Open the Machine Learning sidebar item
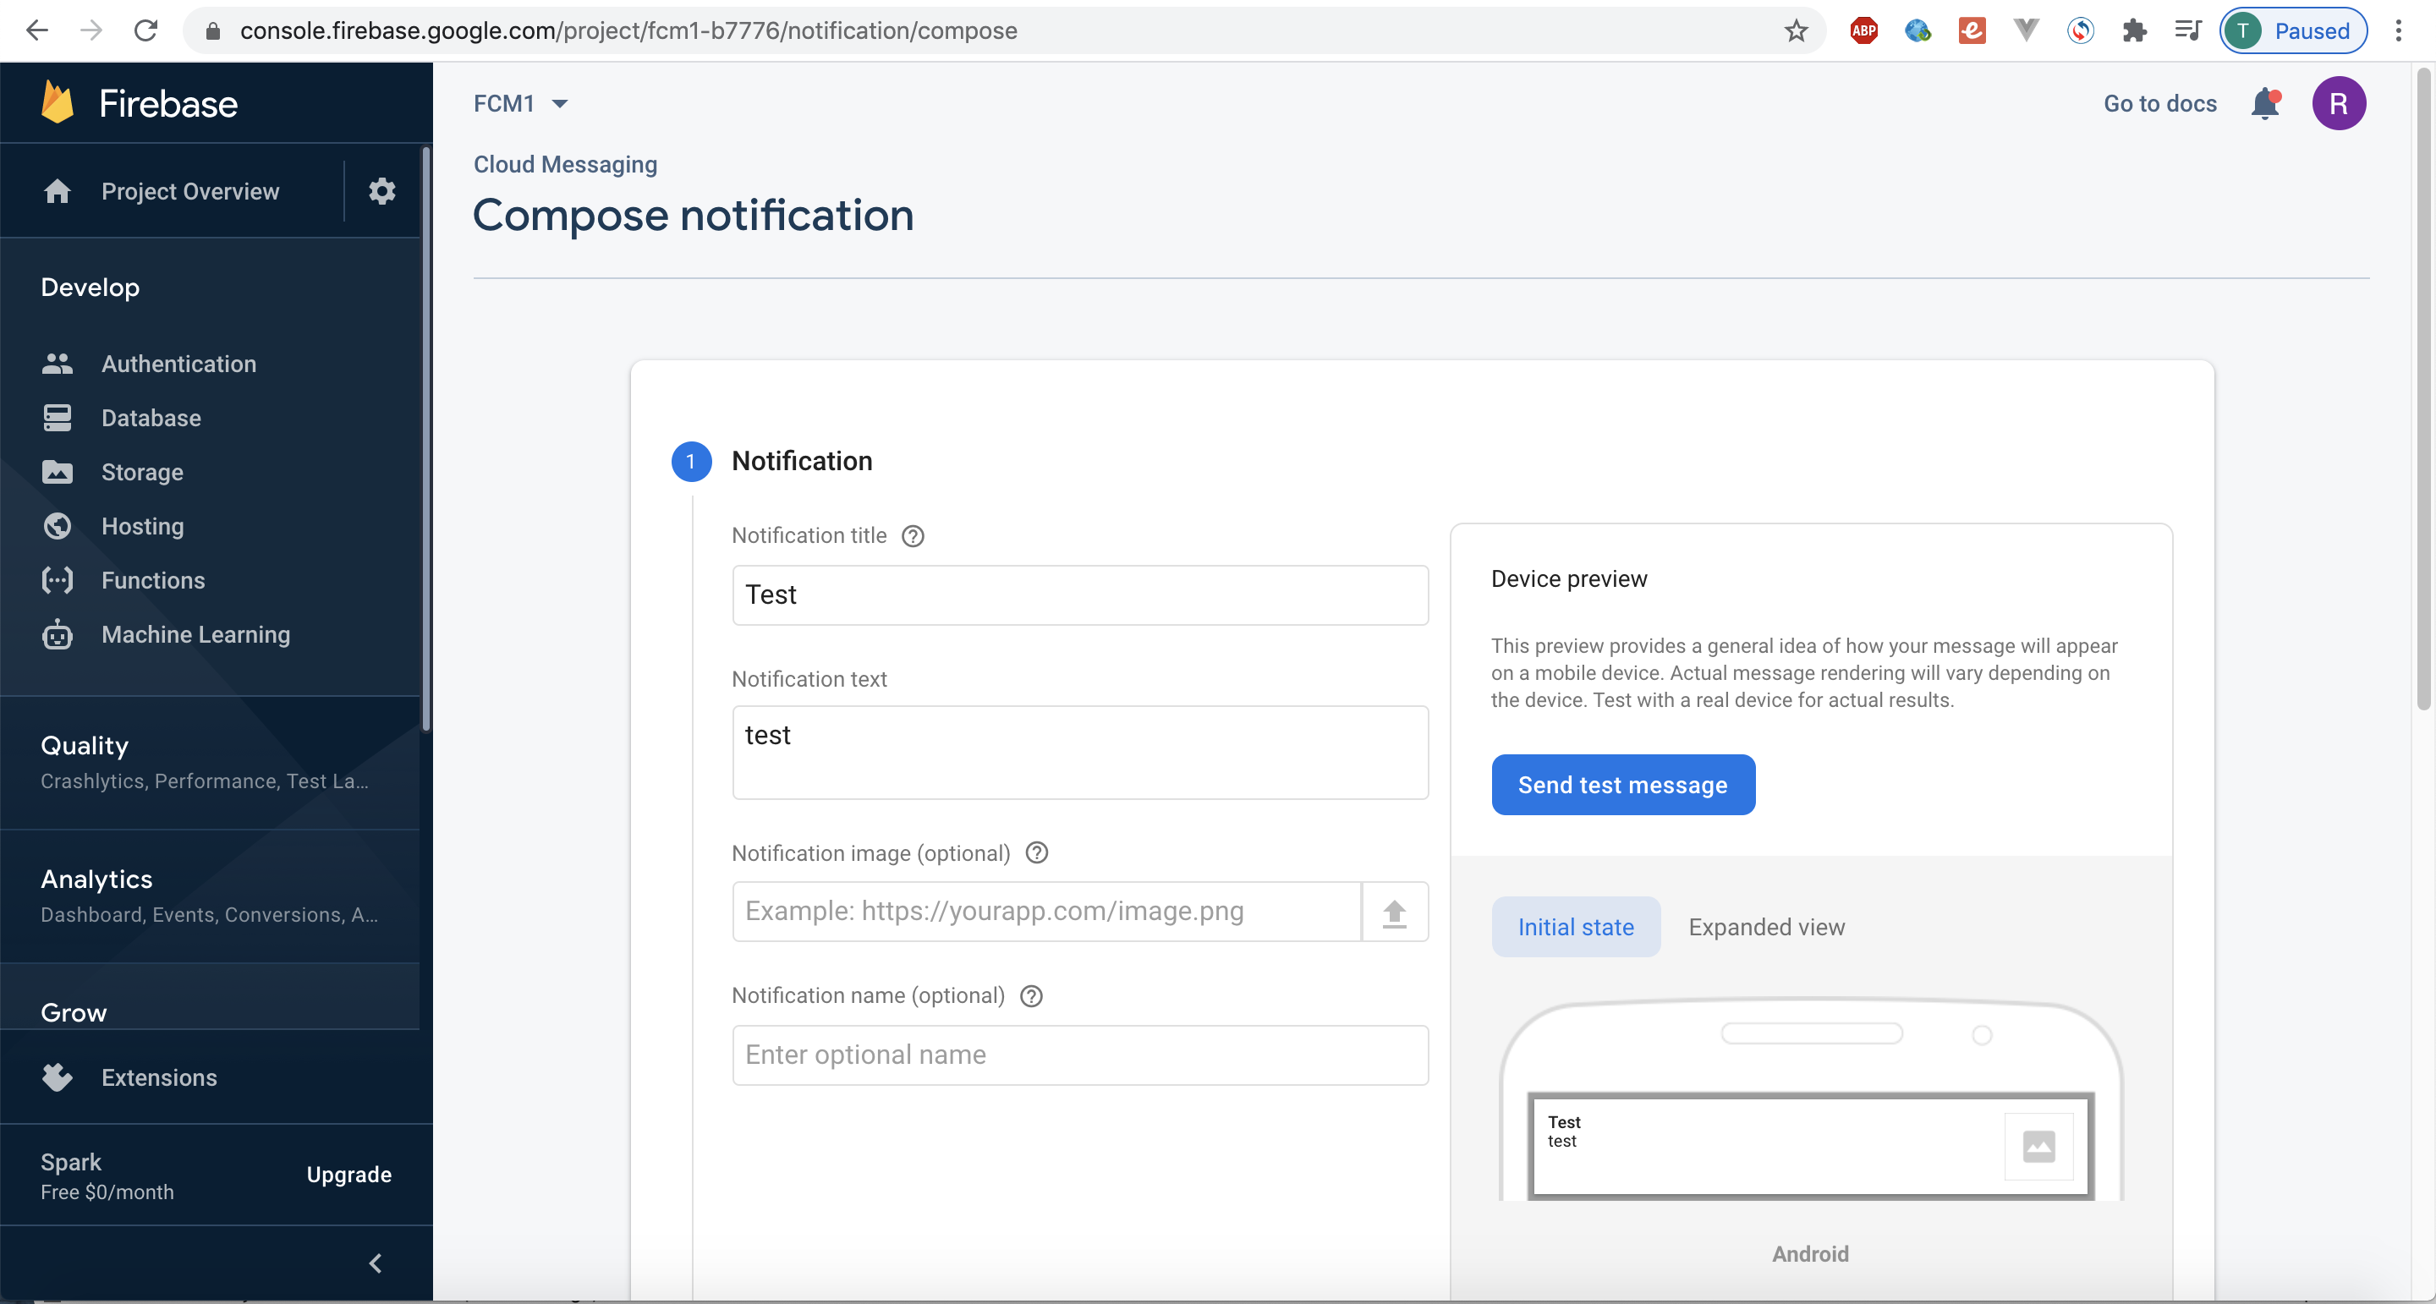The width and height of the screenshot is (2436, 1304). coord(195,634)
